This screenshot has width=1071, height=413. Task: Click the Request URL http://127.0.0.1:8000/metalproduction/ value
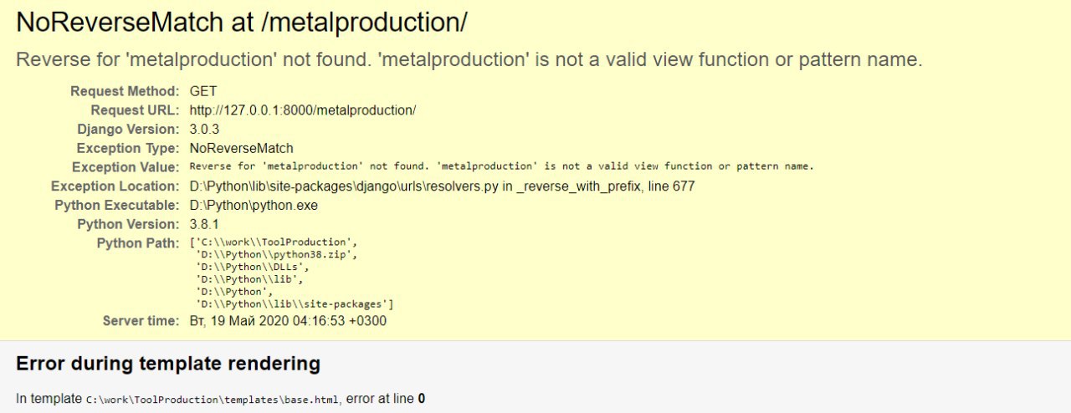pos(303,110)
